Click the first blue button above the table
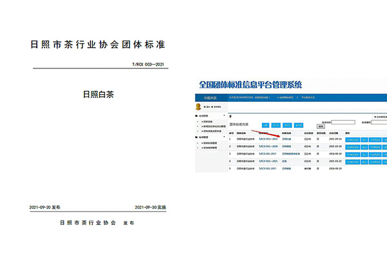The image size is (387, 263). [x=265, y=124]
